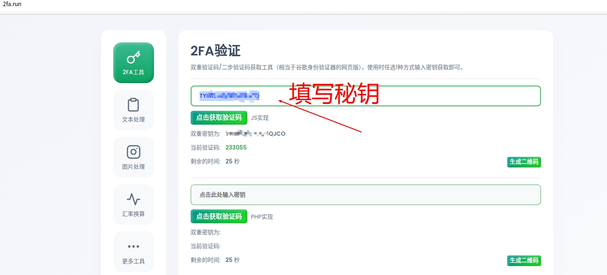Click the 2fa.run address text
The image size is (607, 275).
click(12, 4)
